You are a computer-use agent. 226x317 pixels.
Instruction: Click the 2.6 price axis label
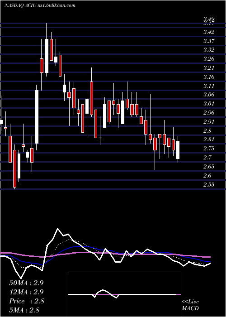coord(207,176)
